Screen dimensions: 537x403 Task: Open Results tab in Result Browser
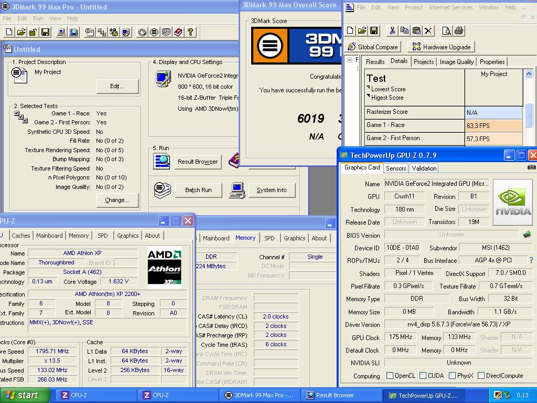[x=375, y=62]
